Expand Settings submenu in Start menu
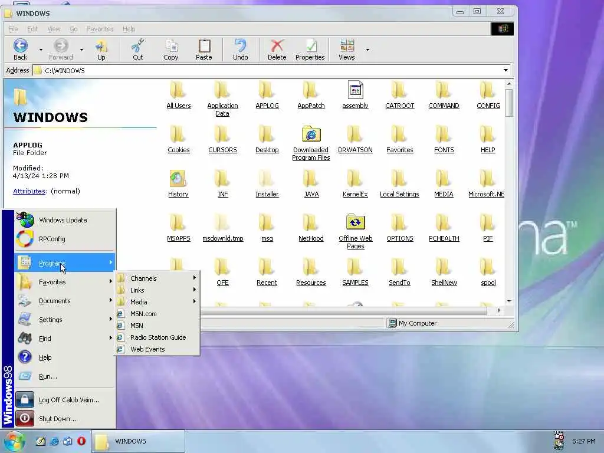This screenshot has width=604, height=453. (x=65, y=320)
